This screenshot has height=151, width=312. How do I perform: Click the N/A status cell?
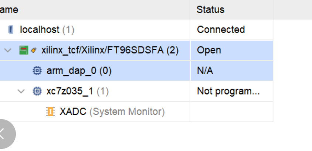point(231,71)
